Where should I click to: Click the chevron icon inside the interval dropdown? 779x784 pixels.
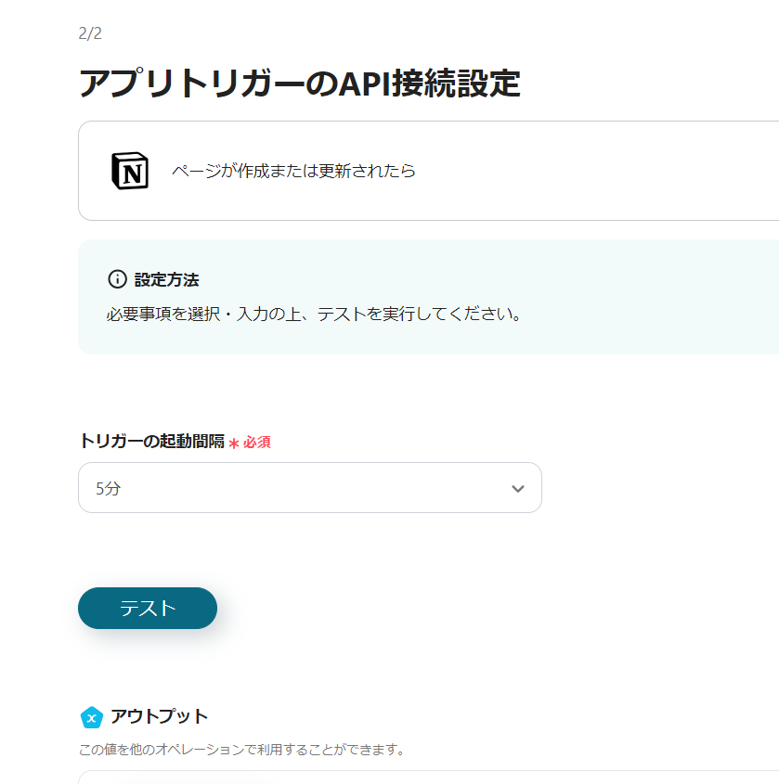pos(518,487)
